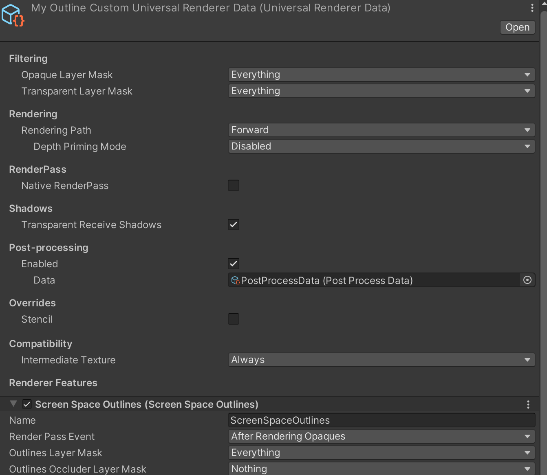547x475 pixels.
Task: Open the Transparent Layer Mask dropdown
Action: pyautogui.click(x=381, y=91)
